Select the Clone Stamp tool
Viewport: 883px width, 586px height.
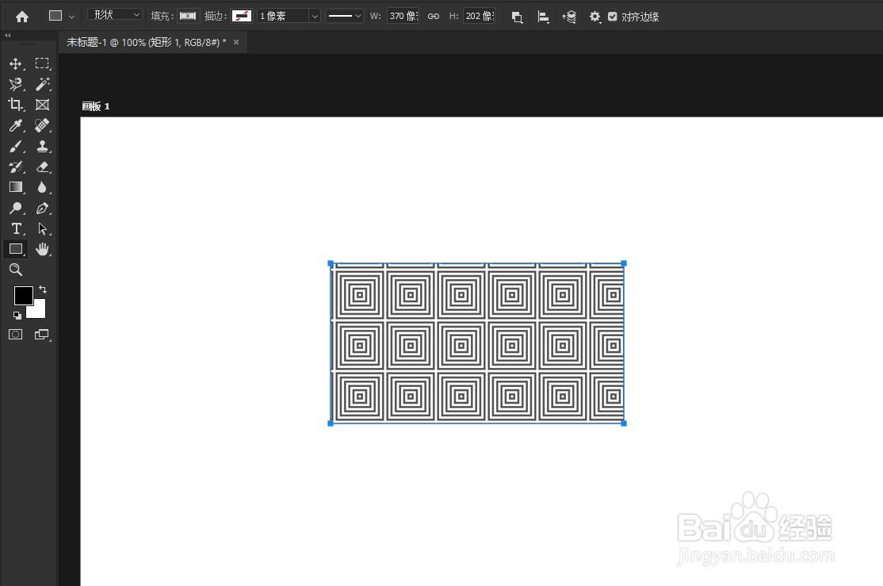[x=42, y=147]
